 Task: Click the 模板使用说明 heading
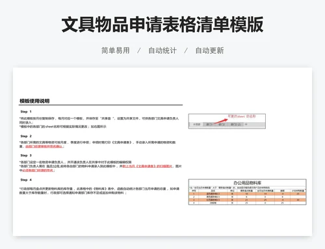pyautogui.click(x=34, y=101)
